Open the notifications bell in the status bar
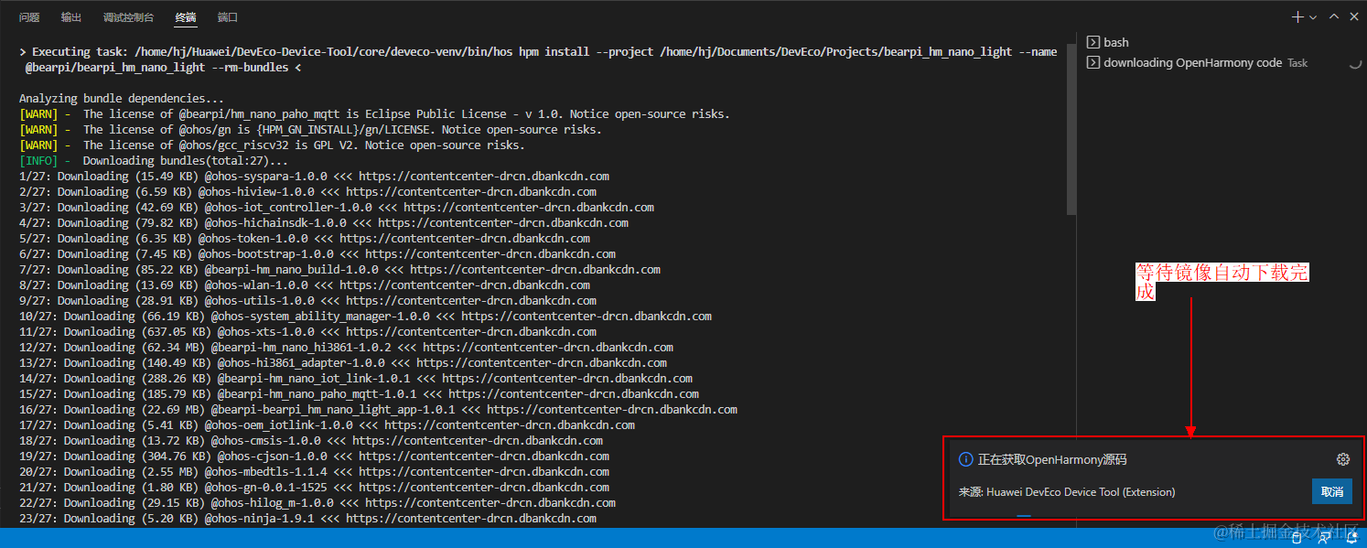This screenshot has width=1367, height=548. pos(1352,538)
